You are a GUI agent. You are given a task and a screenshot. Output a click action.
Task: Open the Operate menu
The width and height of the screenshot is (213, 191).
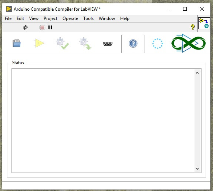pos(70,18)
